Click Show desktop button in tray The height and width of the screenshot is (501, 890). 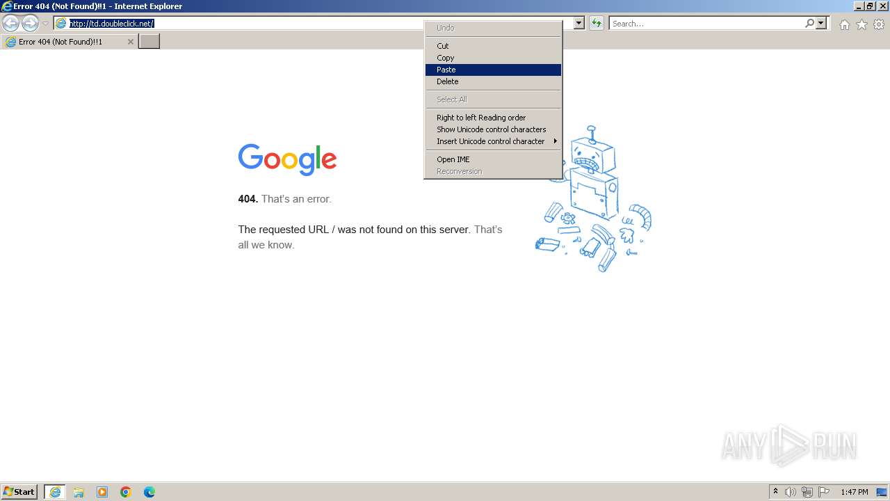point(882,492)
